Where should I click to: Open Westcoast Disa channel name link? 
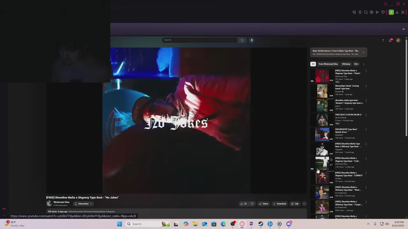pos(61,202)
